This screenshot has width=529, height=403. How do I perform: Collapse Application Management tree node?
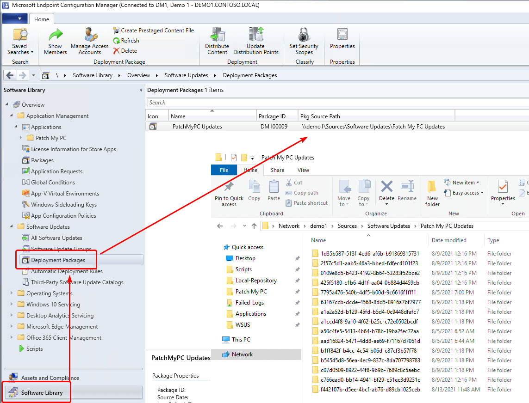pyautogui.click(x=12, y=116)
